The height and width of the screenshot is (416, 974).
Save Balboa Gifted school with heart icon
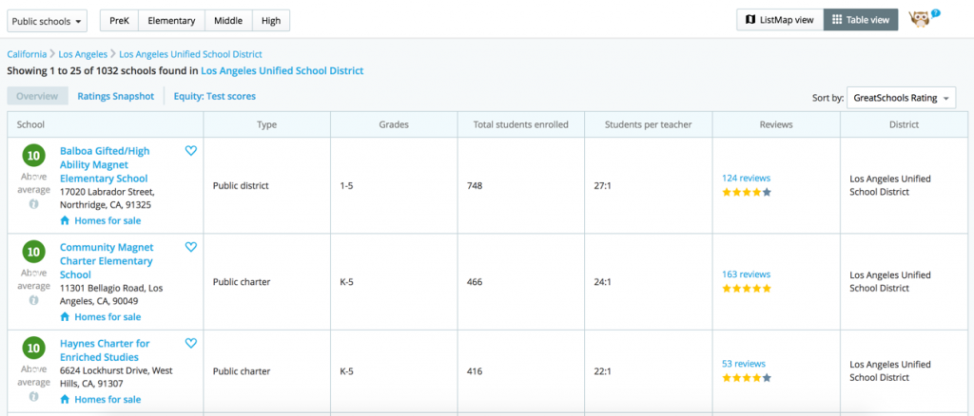tap(190, 151)
